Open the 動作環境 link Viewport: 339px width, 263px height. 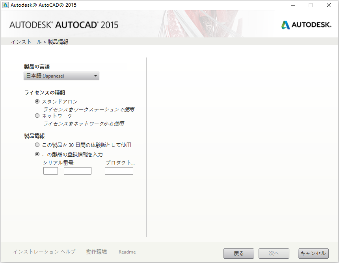(97, 252)
